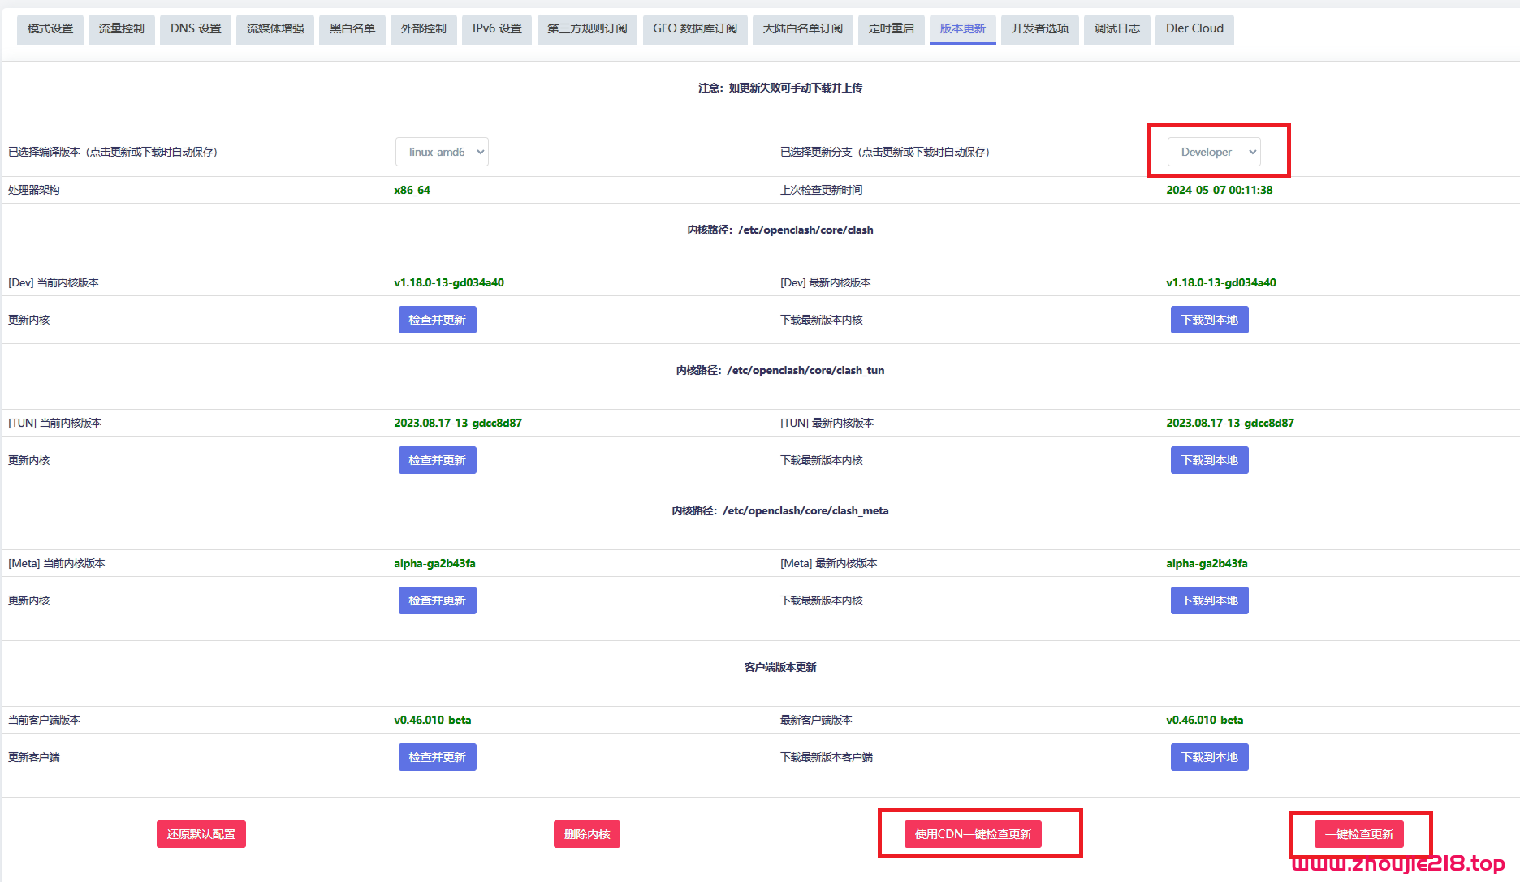Click 下载到本地 for the client version
The height and width of the screenshot is (882, 1520).
[1209, 756]
